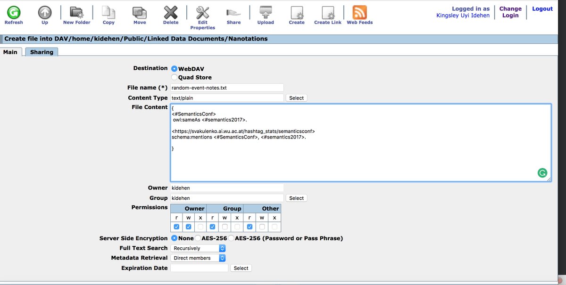Click the Grammarly icon in File Content

pos(542,173)
